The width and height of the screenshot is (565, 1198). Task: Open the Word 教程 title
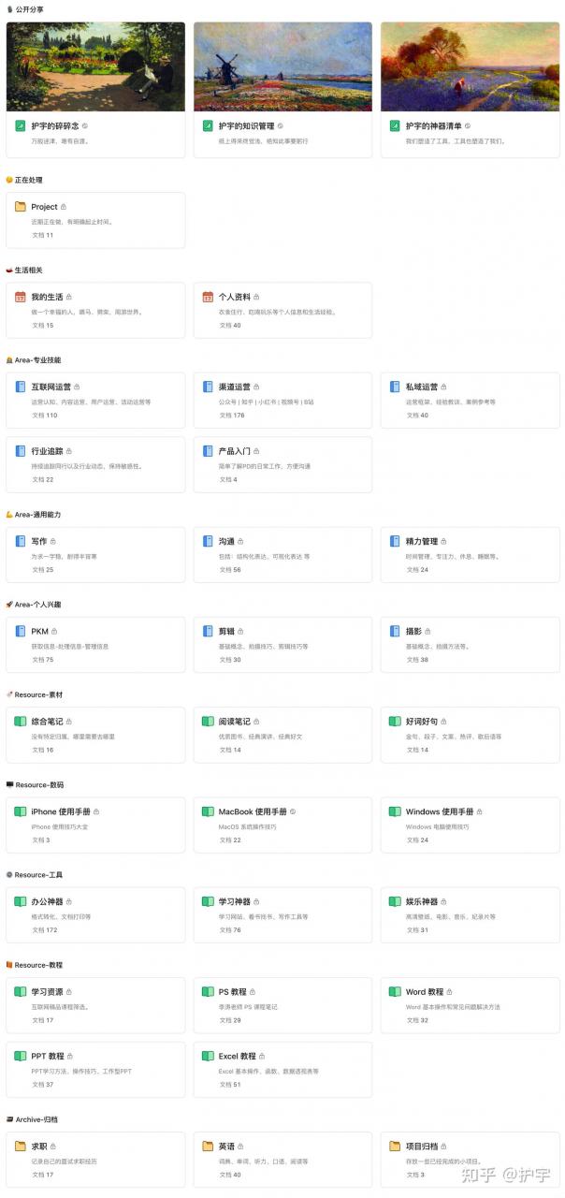tap(425, 992)
